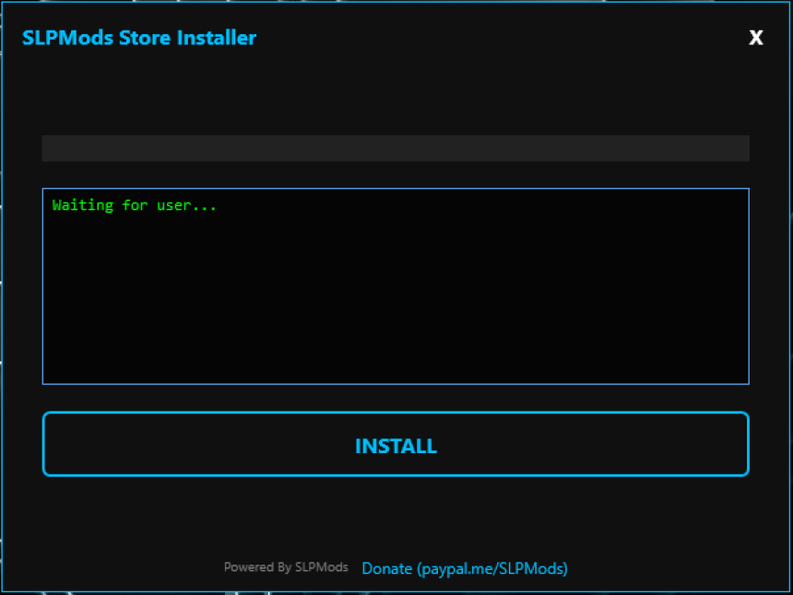Viewport: 793px width, 595px height.
Task: Click the "Powered By SLPMods" label
Action: pyautogui.click(x=286, y=567)
